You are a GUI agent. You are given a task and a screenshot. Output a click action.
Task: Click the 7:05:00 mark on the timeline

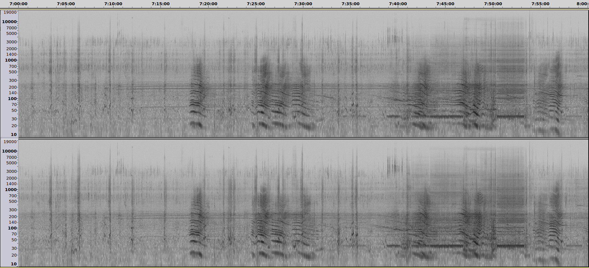[x=66, y=4]
